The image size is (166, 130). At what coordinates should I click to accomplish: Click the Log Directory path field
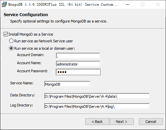[97, 106]
